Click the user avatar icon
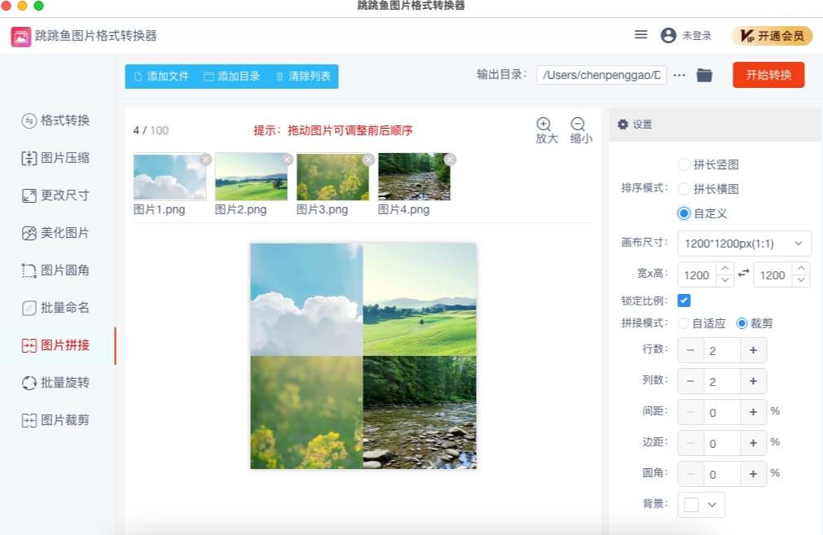This screenshot has width=823, height=535. 668,35
